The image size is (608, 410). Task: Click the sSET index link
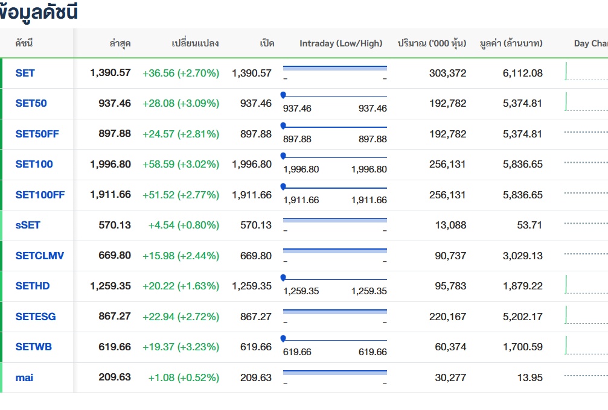pos(28,225)
